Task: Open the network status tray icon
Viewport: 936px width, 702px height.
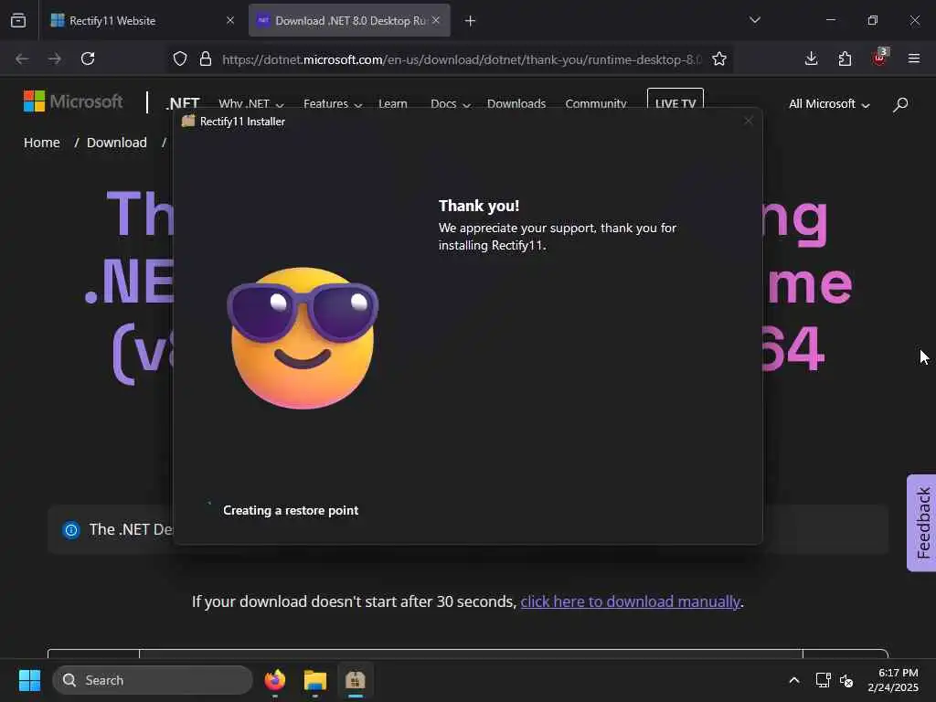Action: 824,680
